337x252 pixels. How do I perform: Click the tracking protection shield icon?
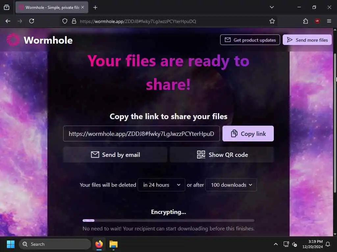click(65, 21)
